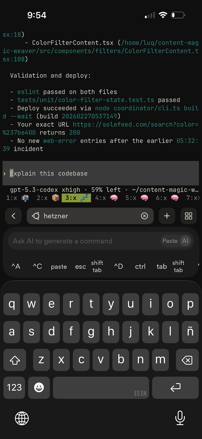This screenshot has width=202, height=439.
Task: Start dictation with the microphone
Action: 180,418
